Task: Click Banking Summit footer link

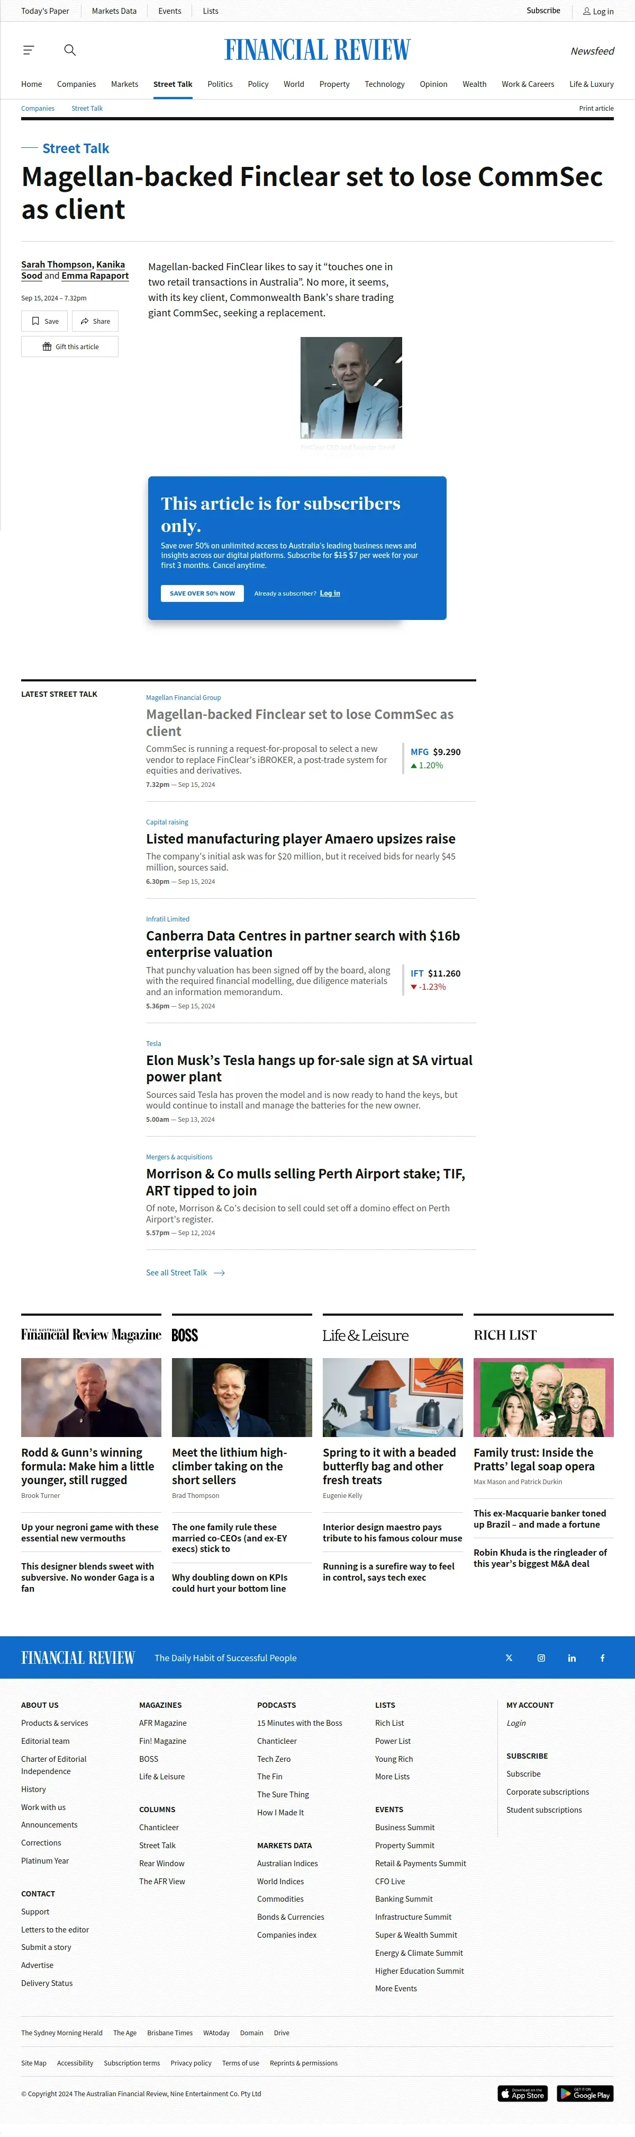Action: pyautogui.click(x=404, y=1899)
